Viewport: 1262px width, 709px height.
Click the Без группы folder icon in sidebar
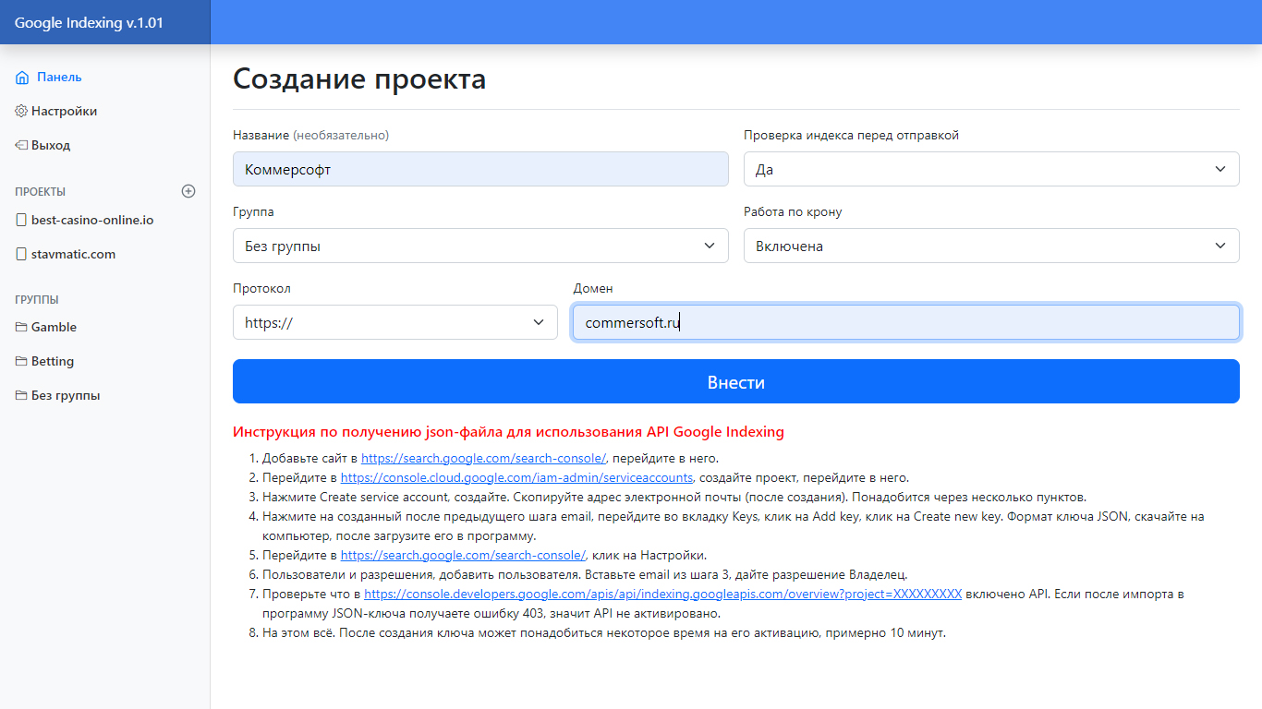click(21, 395)
